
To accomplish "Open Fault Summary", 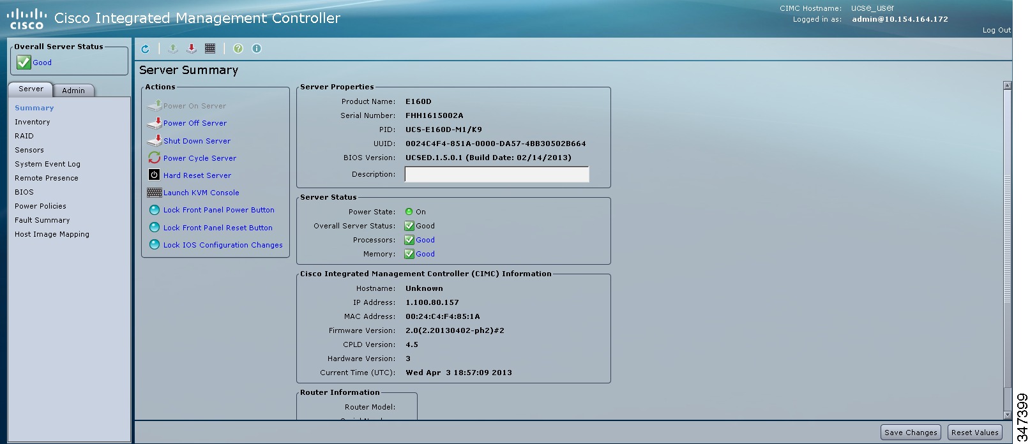I will coord(43,220).
